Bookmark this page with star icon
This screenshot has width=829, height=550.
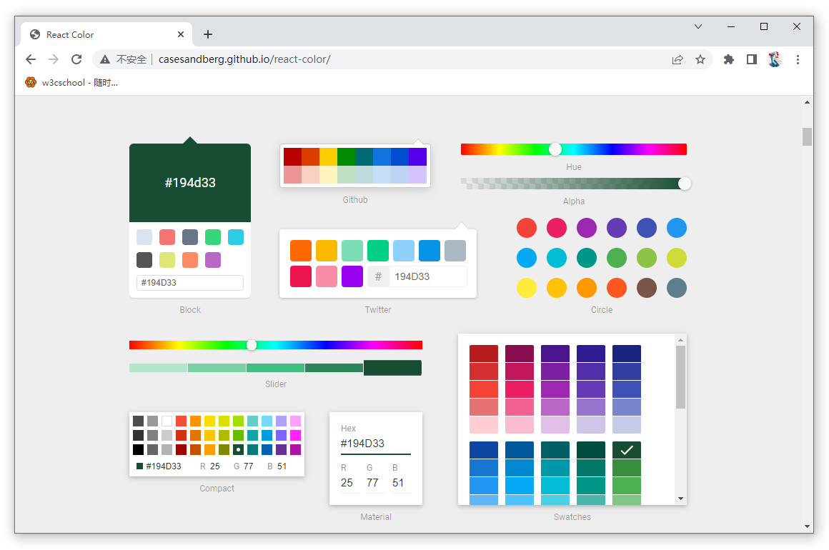(700, 59)
